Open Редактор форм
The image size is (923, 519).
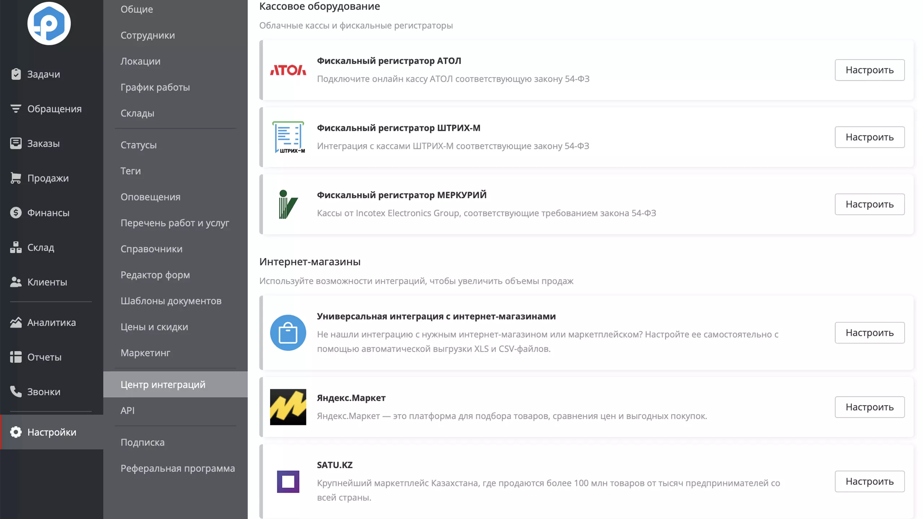coord(175,275)
